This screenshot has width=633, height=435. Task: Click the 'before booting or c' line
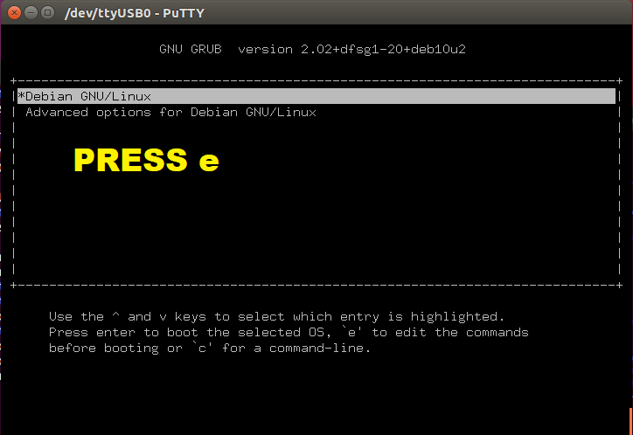[x=210, y=348]
